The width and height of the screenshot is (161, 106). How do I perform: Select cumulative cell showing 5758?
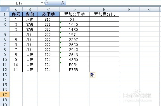75,69
